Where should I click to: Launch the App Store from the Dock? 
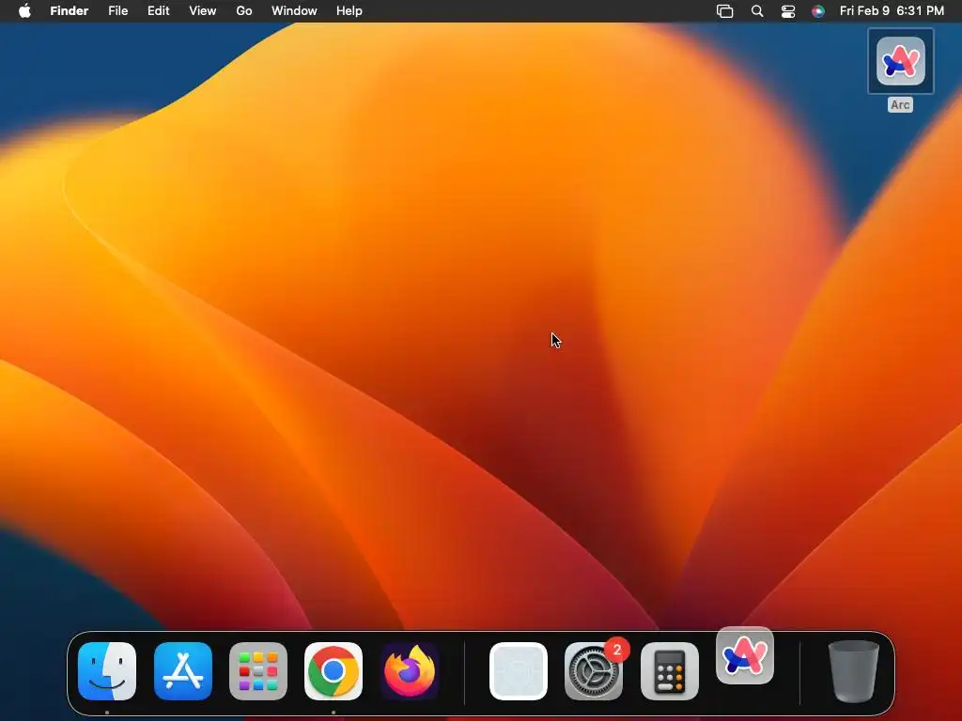183,671
